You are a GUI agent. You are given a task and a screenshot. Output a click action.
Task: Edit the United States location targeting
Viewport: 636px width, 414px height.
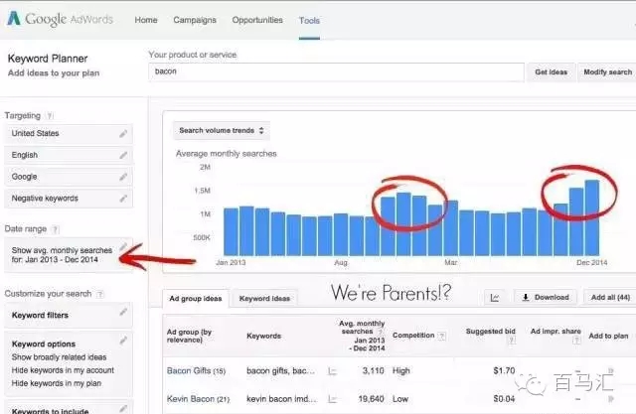pos(123,133)
